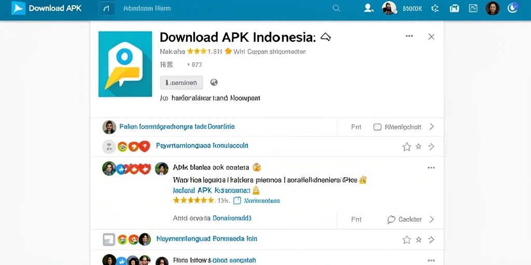Screen dimensions: 531x265
Task: Click the tab icon beside Download APK
Action: pyautogui.click(x=106, y=8)
